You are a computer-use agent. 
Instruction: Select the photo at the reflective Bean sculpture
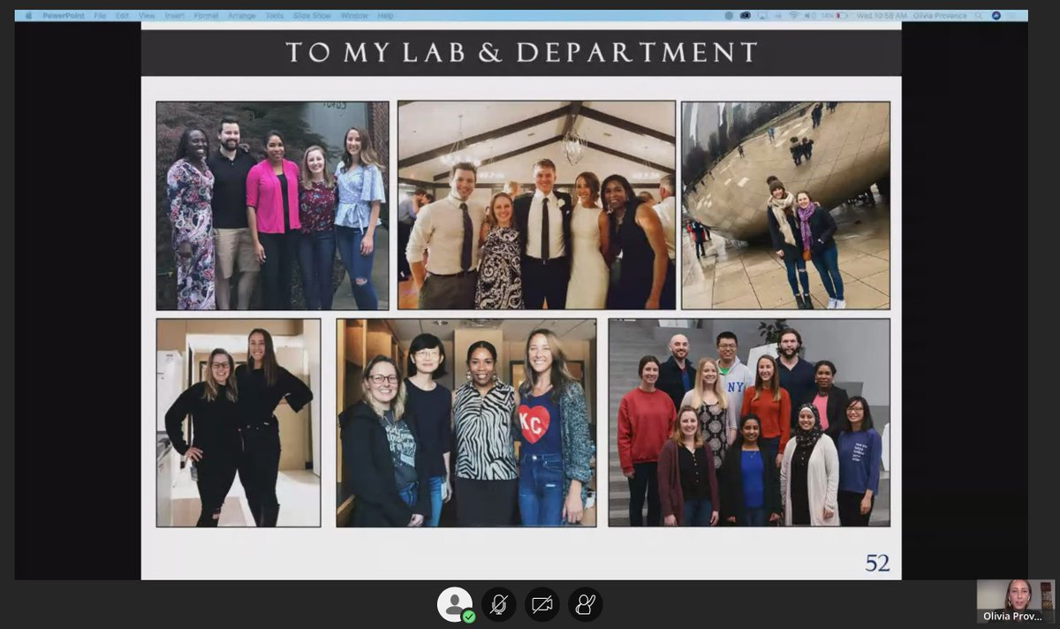[785, 205]
